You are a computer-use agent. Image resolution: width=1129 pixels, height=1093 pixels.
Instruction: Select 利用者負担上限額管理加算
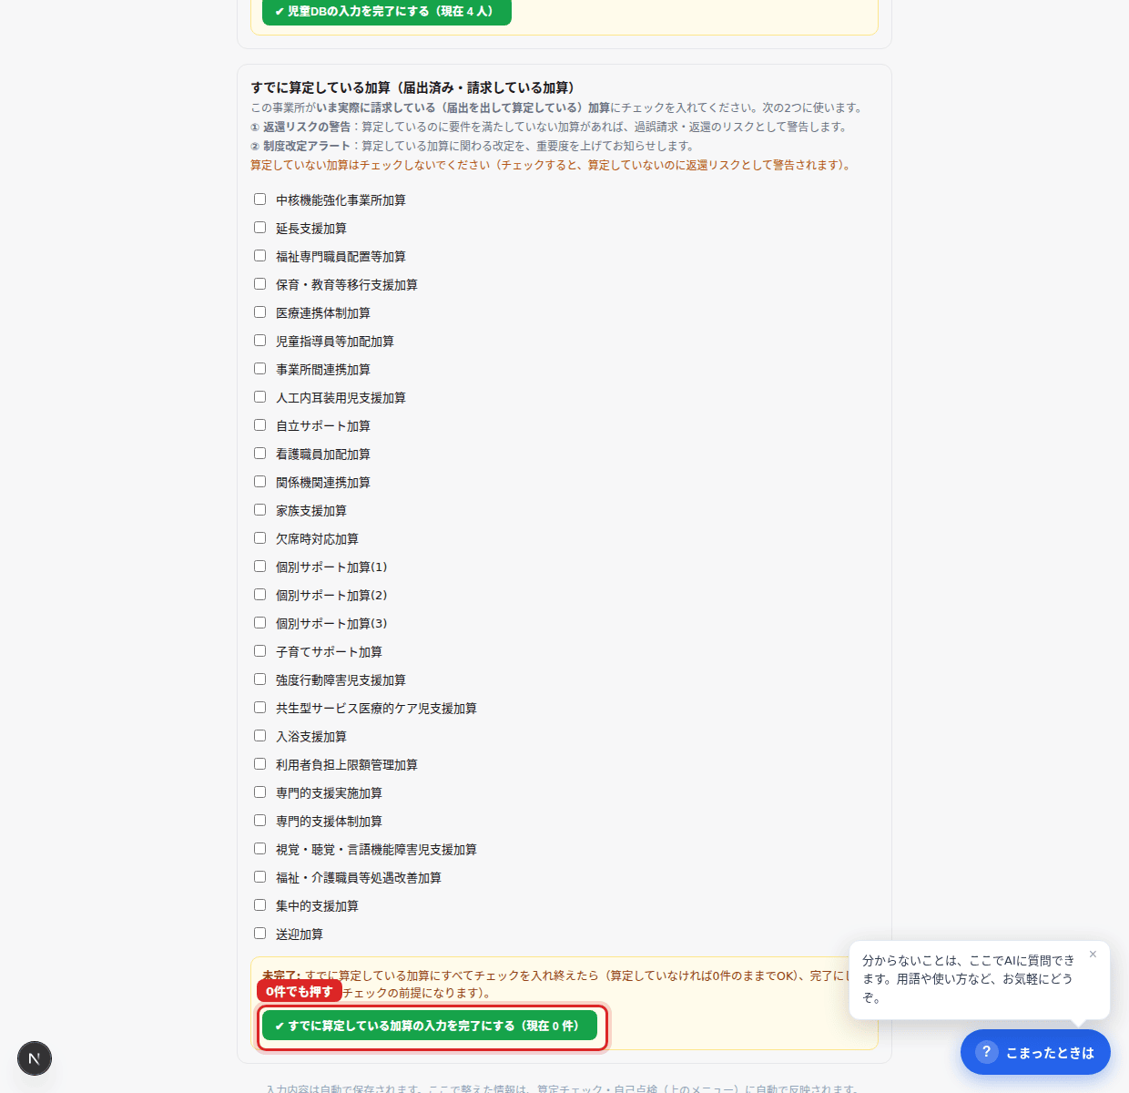tap(259, 764)
